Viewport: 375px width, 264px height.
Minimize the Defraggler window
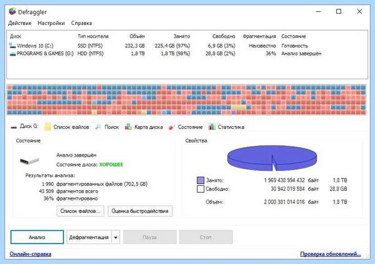click(318, 11)
